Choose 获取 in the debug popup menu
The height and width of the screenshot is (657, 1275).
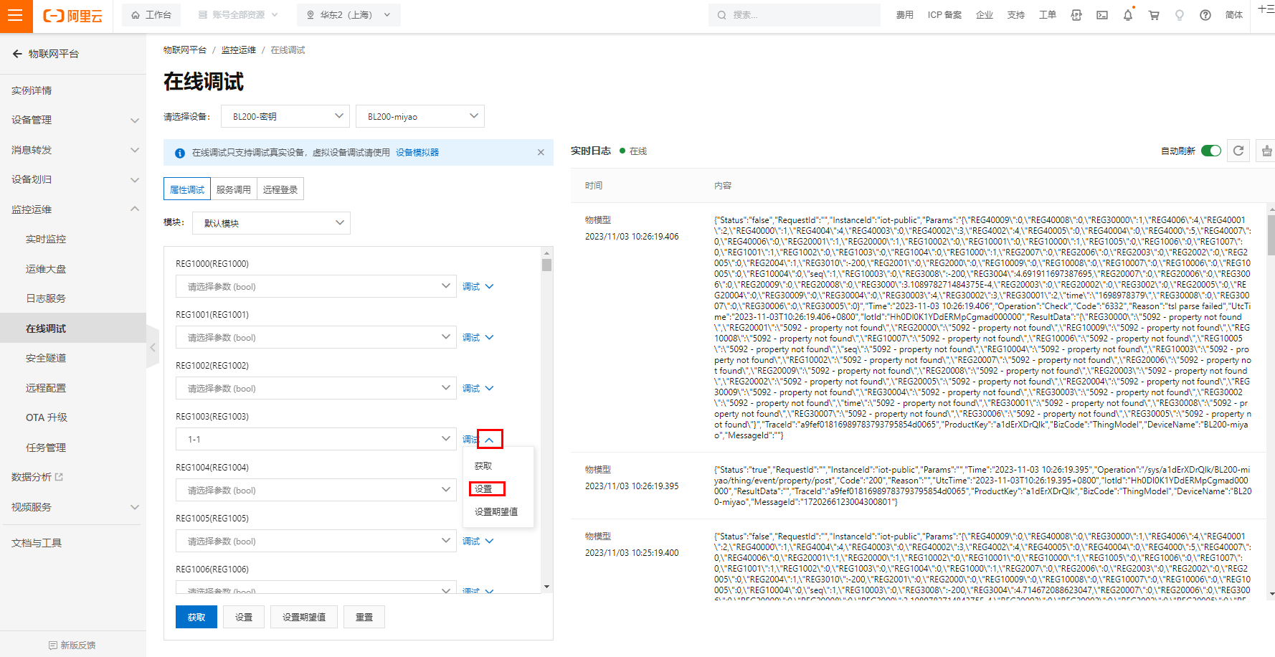pyautogui.click(x=483, y=466)
